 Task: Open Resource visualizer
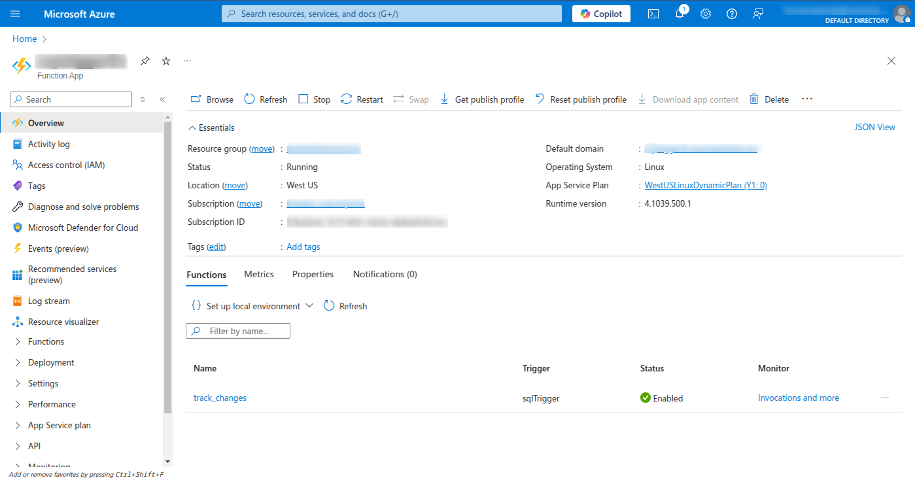(x=63, y=321)
